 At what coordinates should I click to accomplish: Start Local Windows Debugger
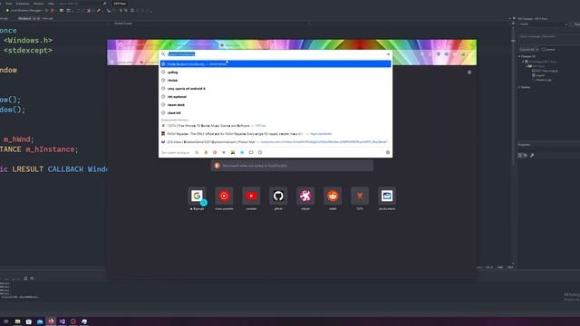point(24,11)
